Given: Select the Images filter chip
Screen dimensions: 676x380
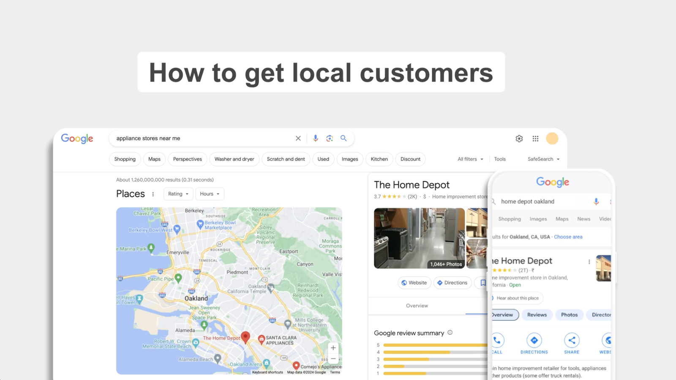Looking at the screenshot, I should (350, 159).
